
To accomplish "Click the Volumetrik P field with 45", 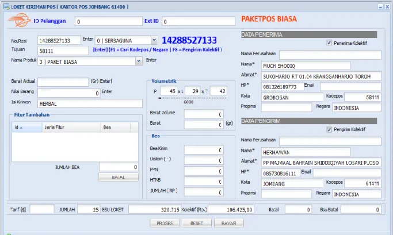I will pyautogui.click(x=169, y=91).
